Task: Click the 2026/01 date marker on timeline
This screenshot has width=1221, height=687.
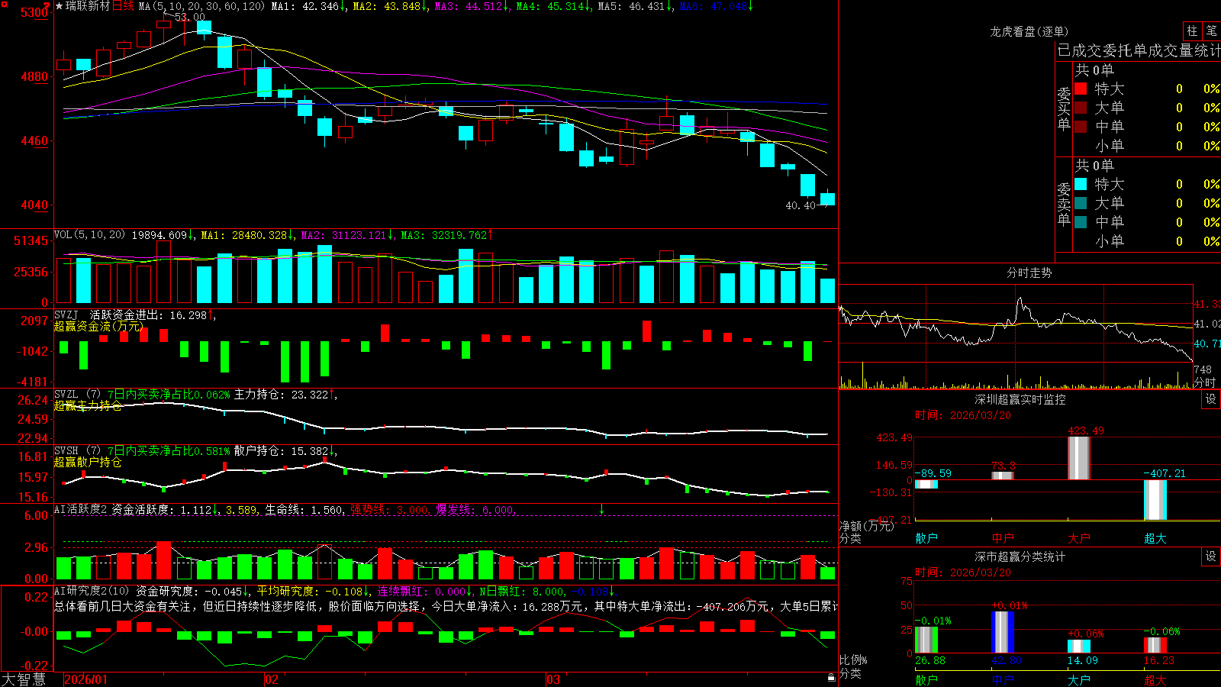Action: (x=86, y=679)
